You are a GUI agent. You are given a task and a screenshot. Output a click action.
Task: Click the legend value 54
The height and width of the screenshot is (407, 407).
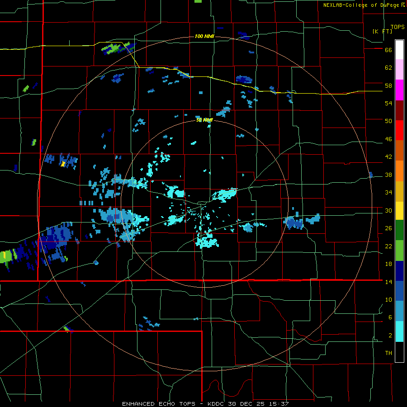pyautogui.click(x=388, y=103)
